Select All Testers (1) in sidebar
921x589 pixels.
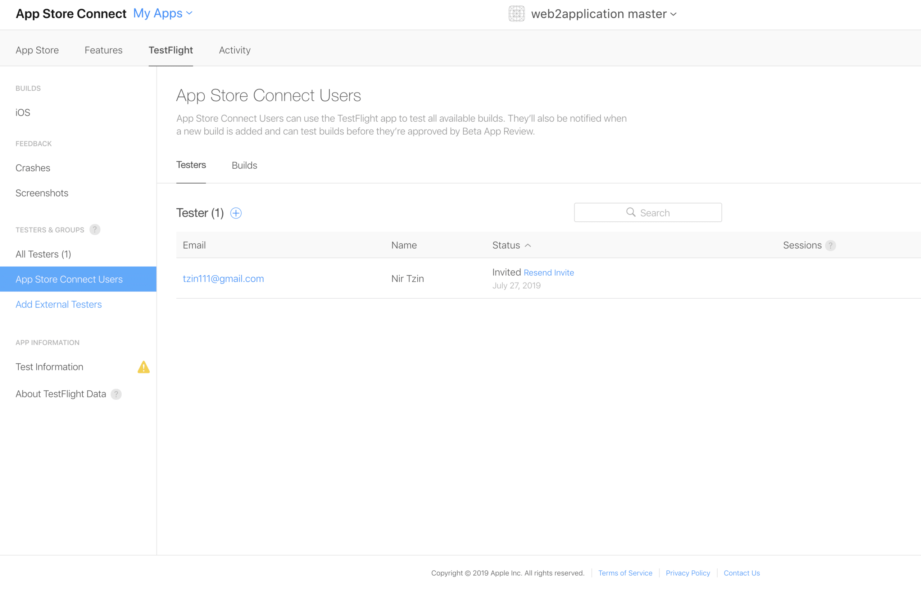click(x=43, y=254)
